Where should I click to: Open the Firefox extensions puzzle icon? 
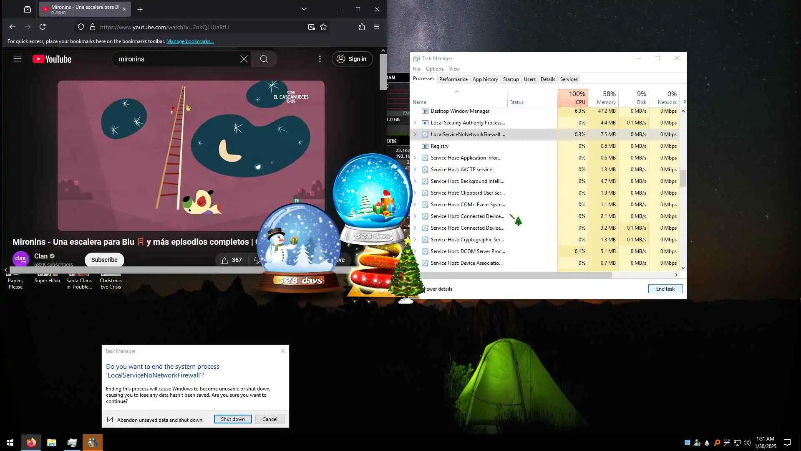coord(362,27)
